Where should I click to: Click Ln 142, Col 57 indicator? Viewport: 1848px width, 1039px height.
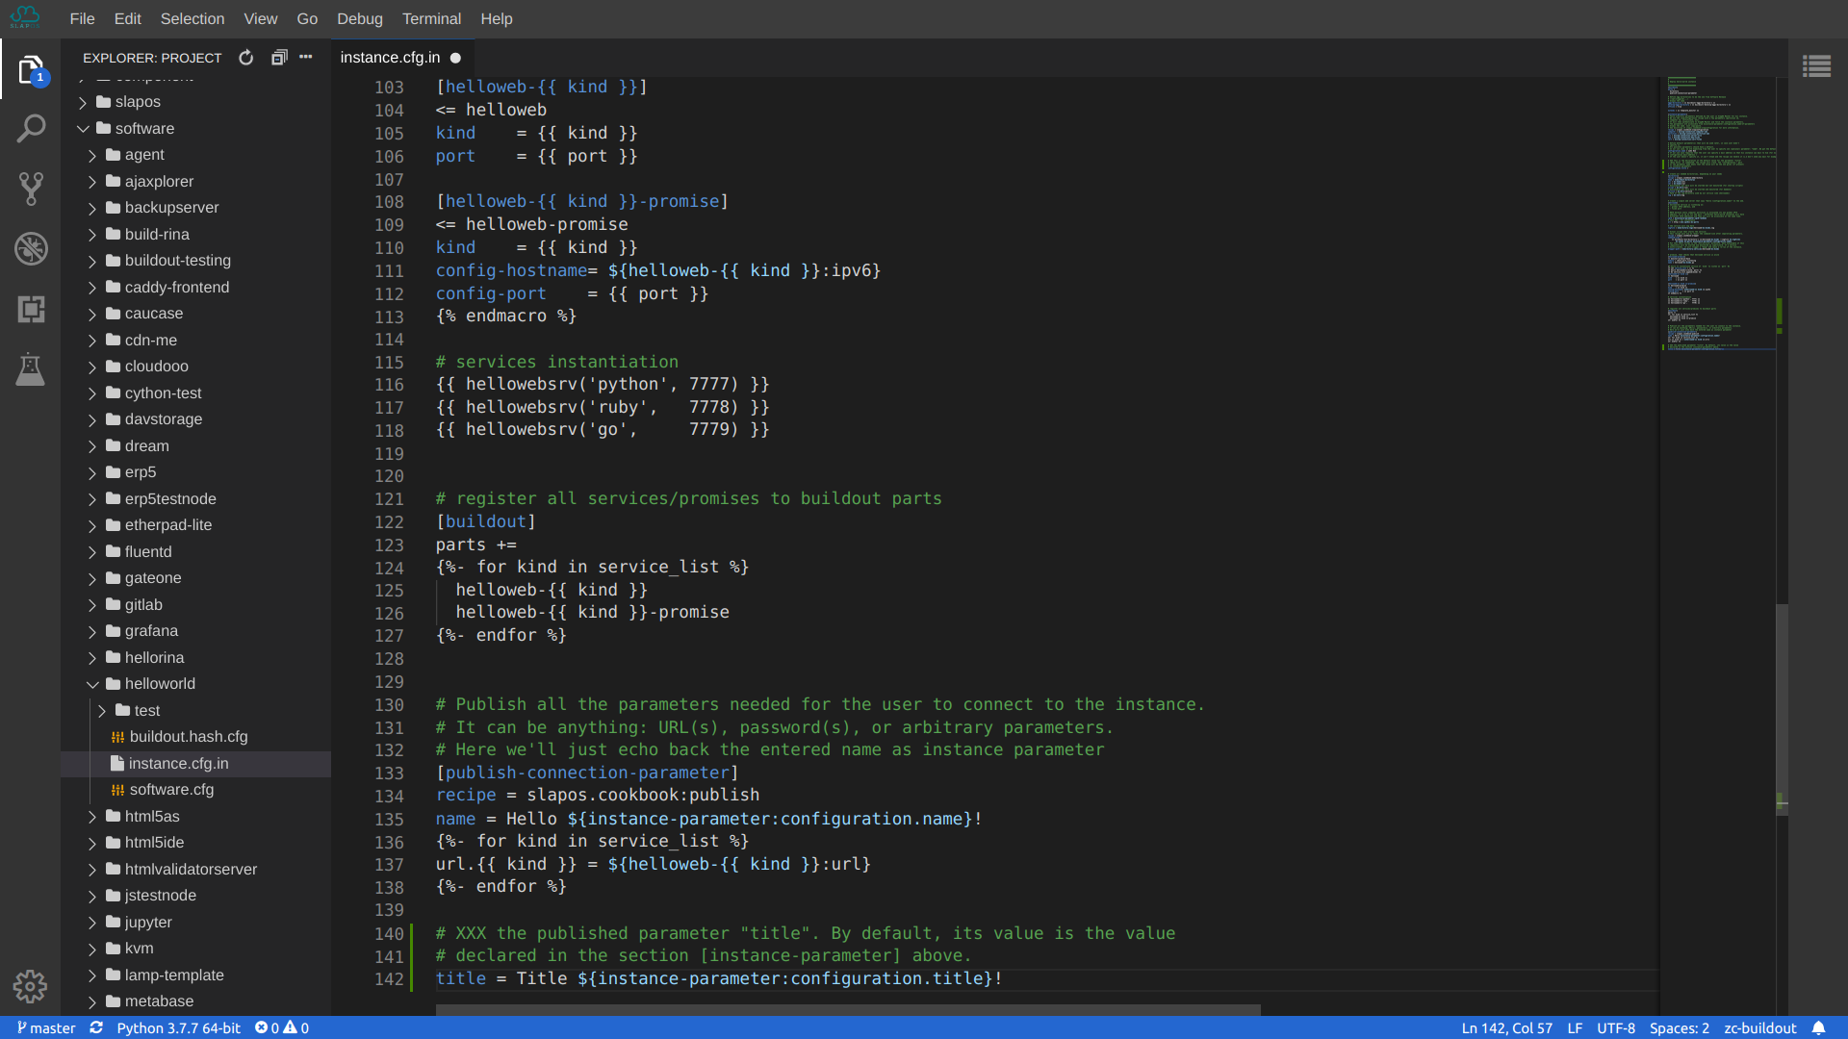point(1506,1027)
